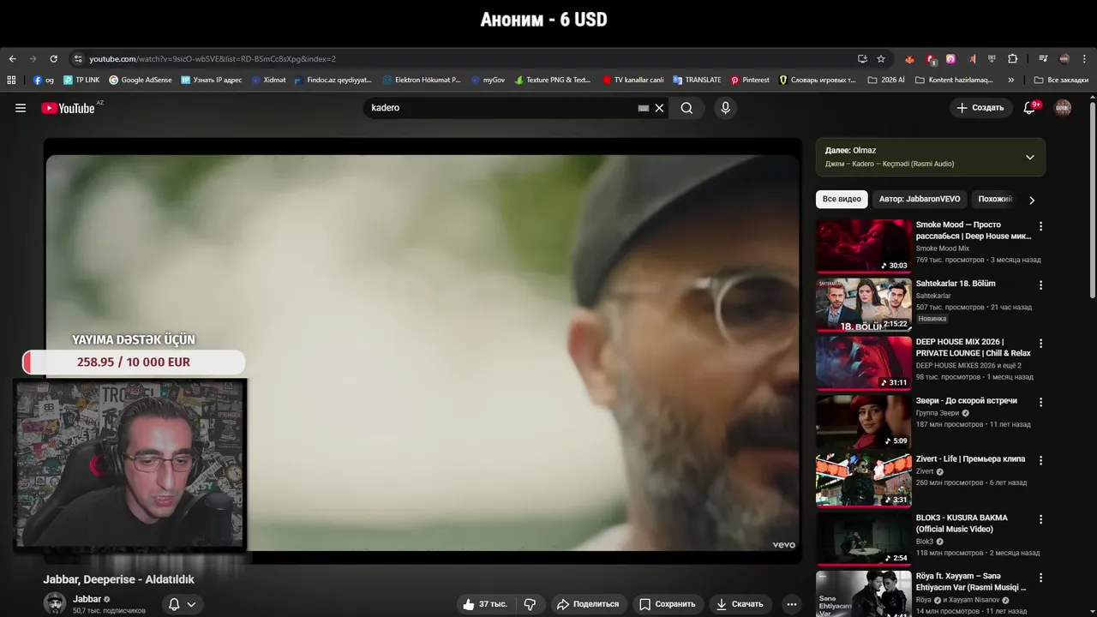Open Звери - До скорой встречи title
Image resolution: width=1097 pixels, height=617 pixels.
pos(967,400)
